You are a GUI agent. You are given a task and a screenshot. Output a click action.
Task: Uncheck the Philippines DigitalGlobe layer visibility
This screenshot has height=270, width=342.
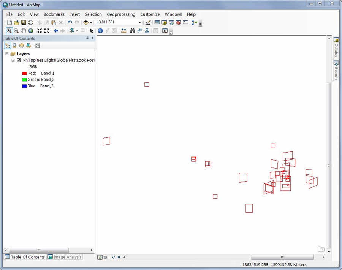[19, 60]
